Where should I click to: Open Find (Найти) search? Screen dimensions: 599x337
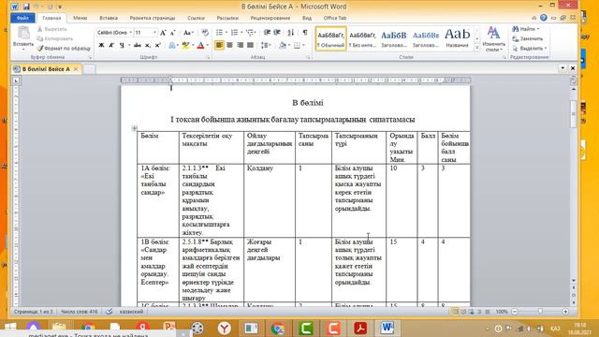[525, 29]
